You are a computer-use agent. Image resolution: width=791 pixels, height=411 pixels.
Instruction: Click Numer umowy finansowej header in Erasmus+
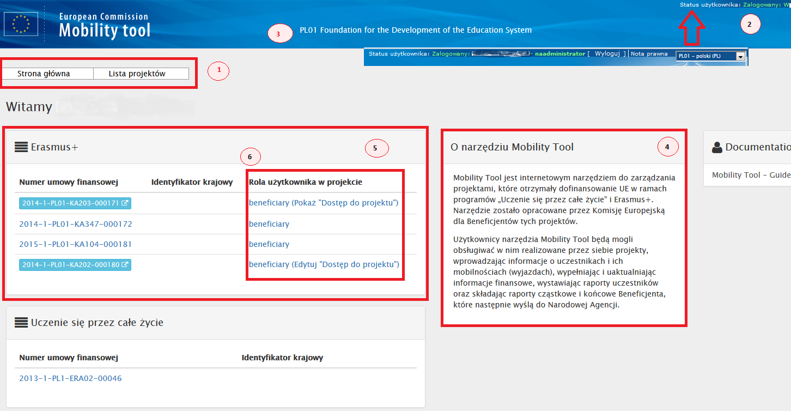[x=69, y=182]
